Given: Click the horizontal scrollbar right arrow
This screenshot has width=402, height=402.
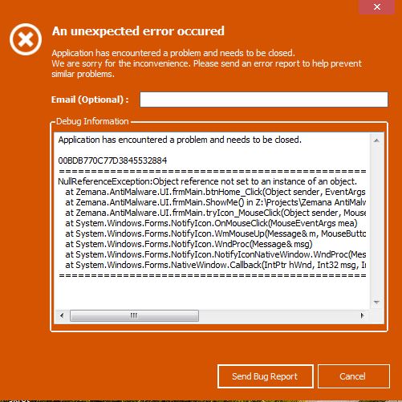Looking at the screenshot, I should pos(362,315).
